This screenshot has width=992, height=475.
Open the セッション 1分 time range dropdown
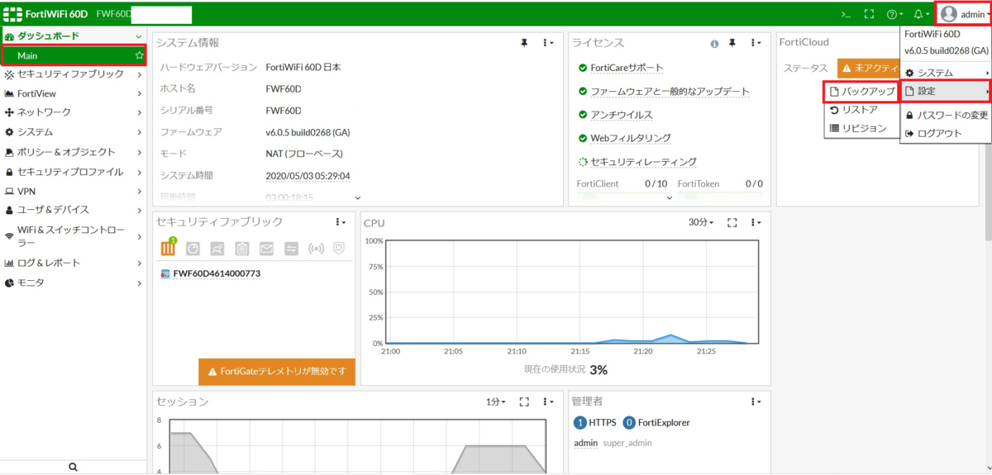496,401
